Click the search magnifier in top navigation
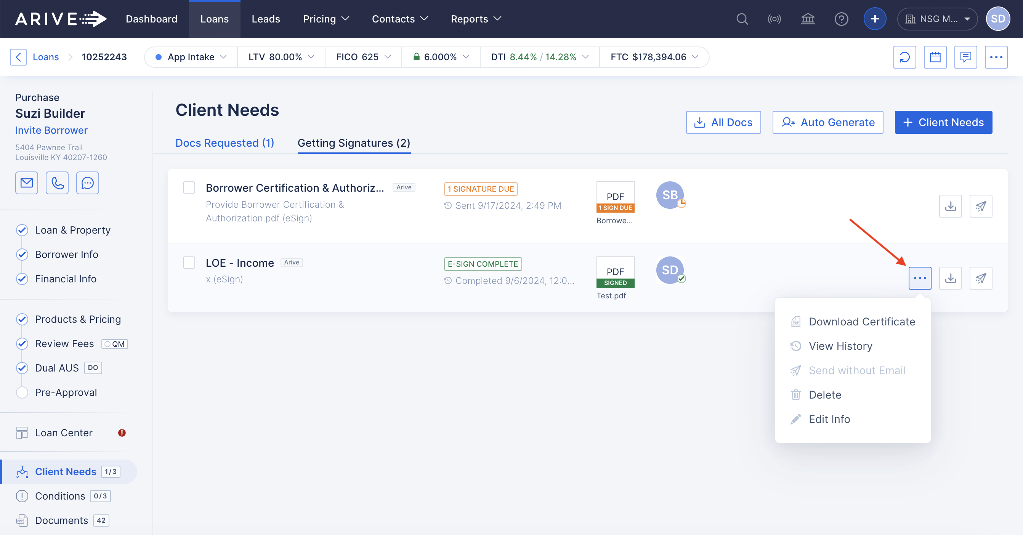This screenshot has width=1023, height=535. coord(742,19)
